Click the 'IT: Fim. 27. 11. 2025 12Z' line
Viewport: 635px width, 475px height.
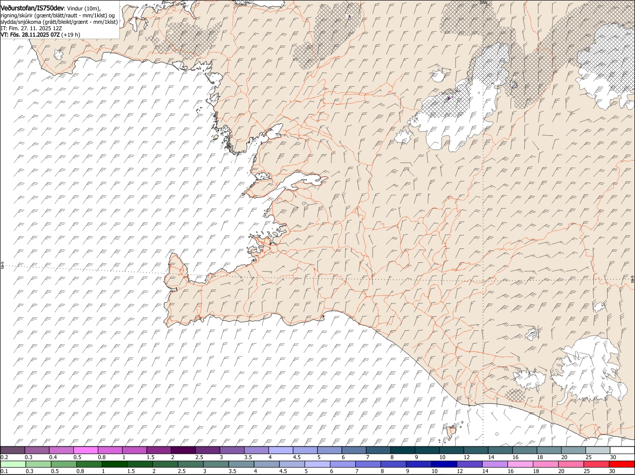coord(31,28)
